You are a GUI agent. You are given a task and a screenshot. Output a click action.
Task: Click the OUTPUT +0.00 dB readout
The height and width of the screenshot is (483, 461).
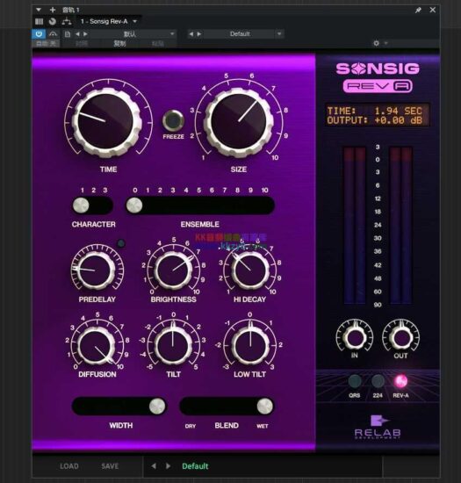(x=374, y=120)
